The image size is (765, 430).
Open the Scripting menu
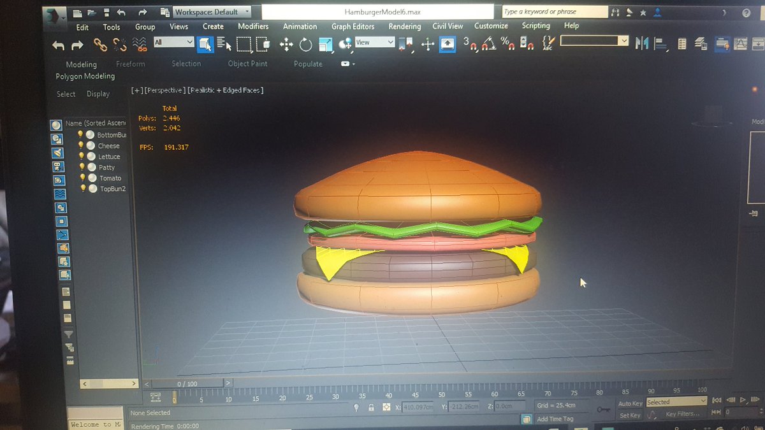point(535,25)
